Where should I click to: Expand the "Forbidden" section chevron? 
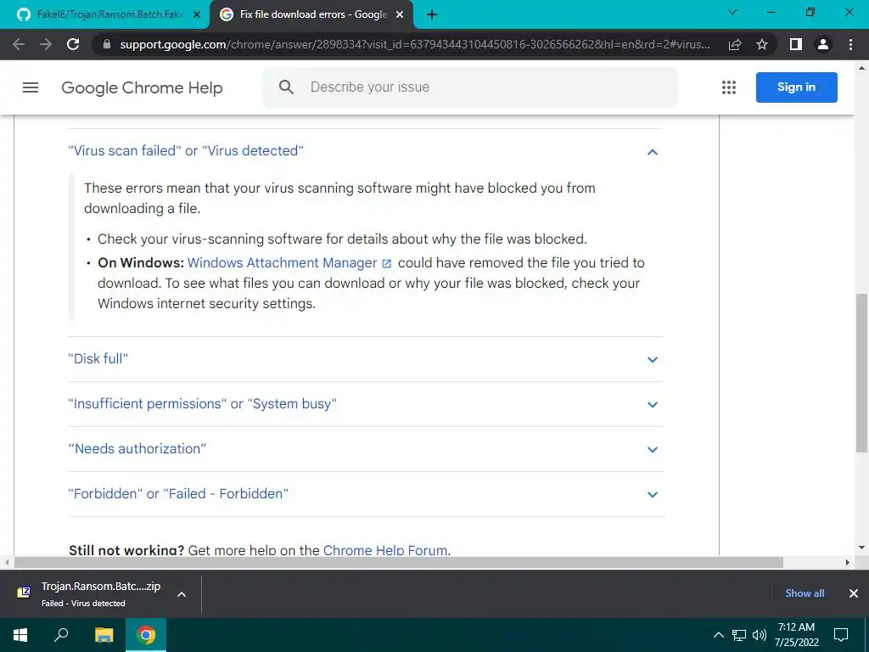click(653, 494)
